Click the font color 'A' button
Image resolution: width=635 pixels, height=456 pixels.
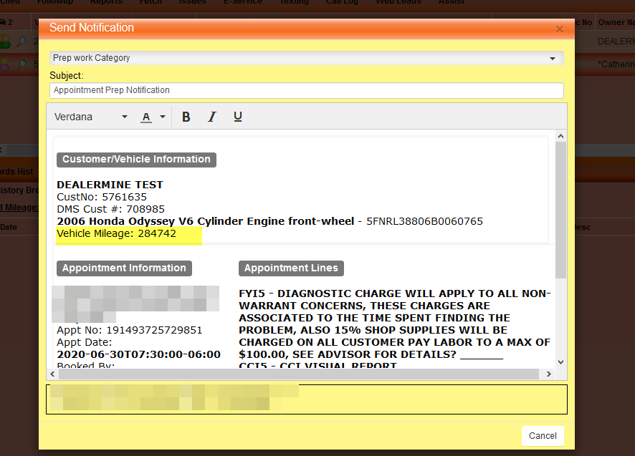click(146, 117)
